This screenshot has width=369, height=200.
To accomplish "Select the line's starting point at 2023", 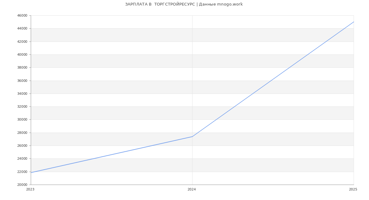I will click(31, 173).
